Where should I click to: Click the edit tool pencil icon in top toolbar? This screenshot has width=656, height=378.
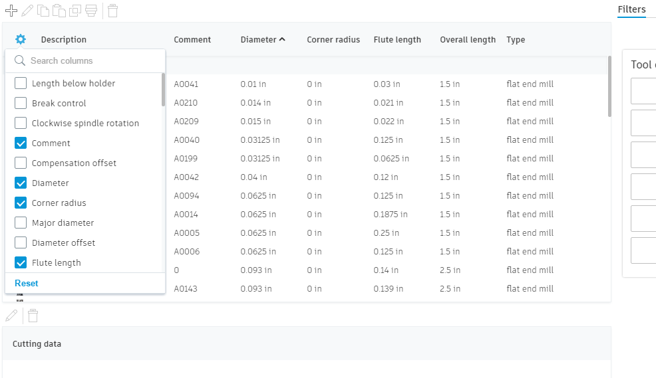point(27,11)
